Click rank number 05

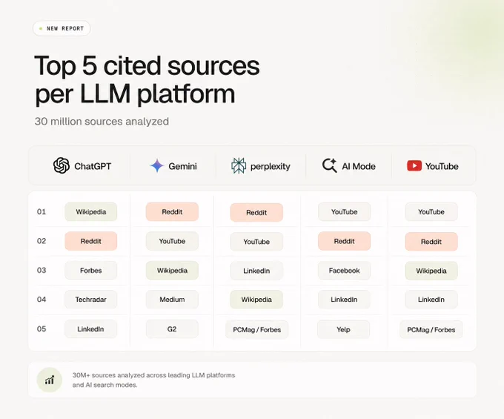42,329
